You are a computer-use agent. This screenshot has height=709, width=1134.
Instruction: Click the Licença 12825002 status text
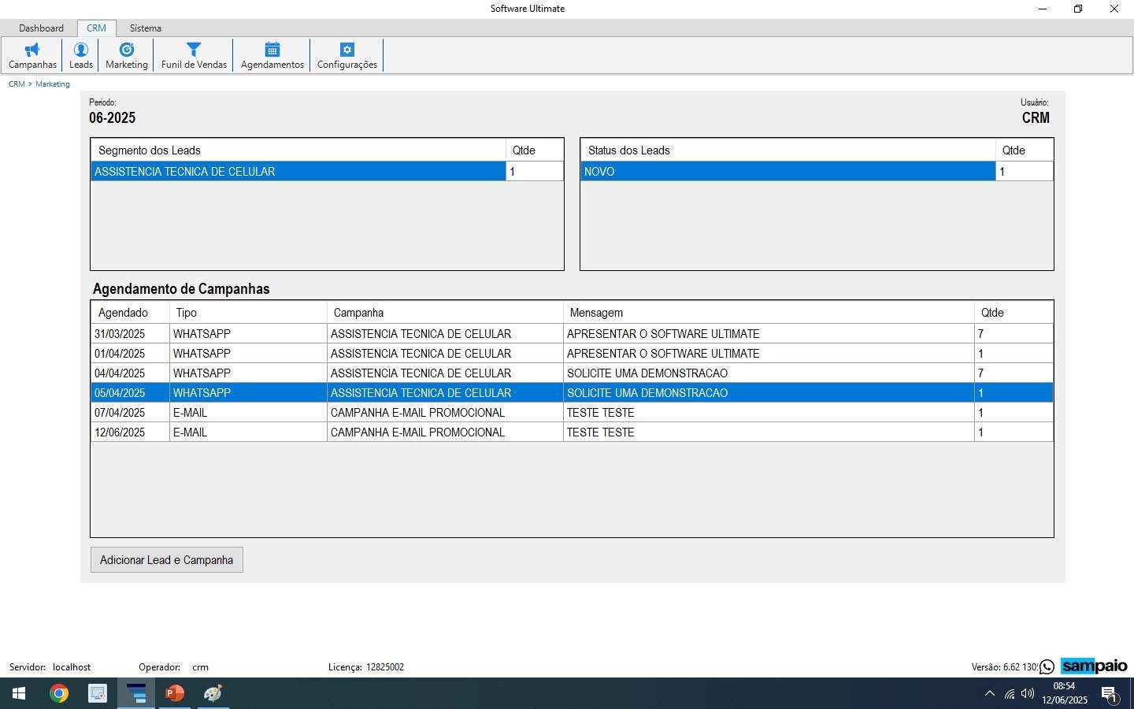(366, 667)
